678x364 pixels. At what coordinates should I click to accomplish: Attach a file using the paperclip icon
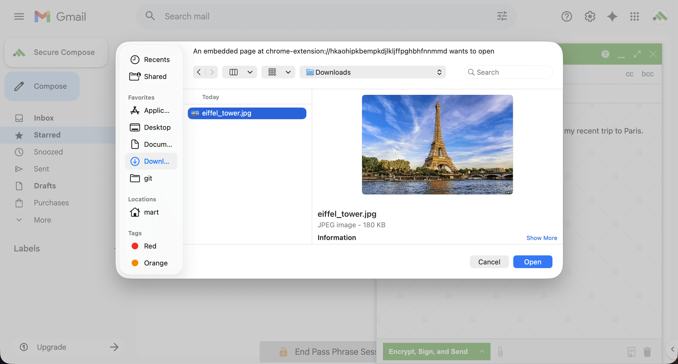500,352
